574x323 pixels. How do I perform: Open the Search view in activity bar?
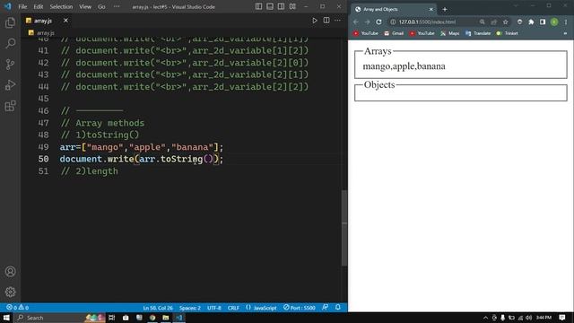point(10,44)
